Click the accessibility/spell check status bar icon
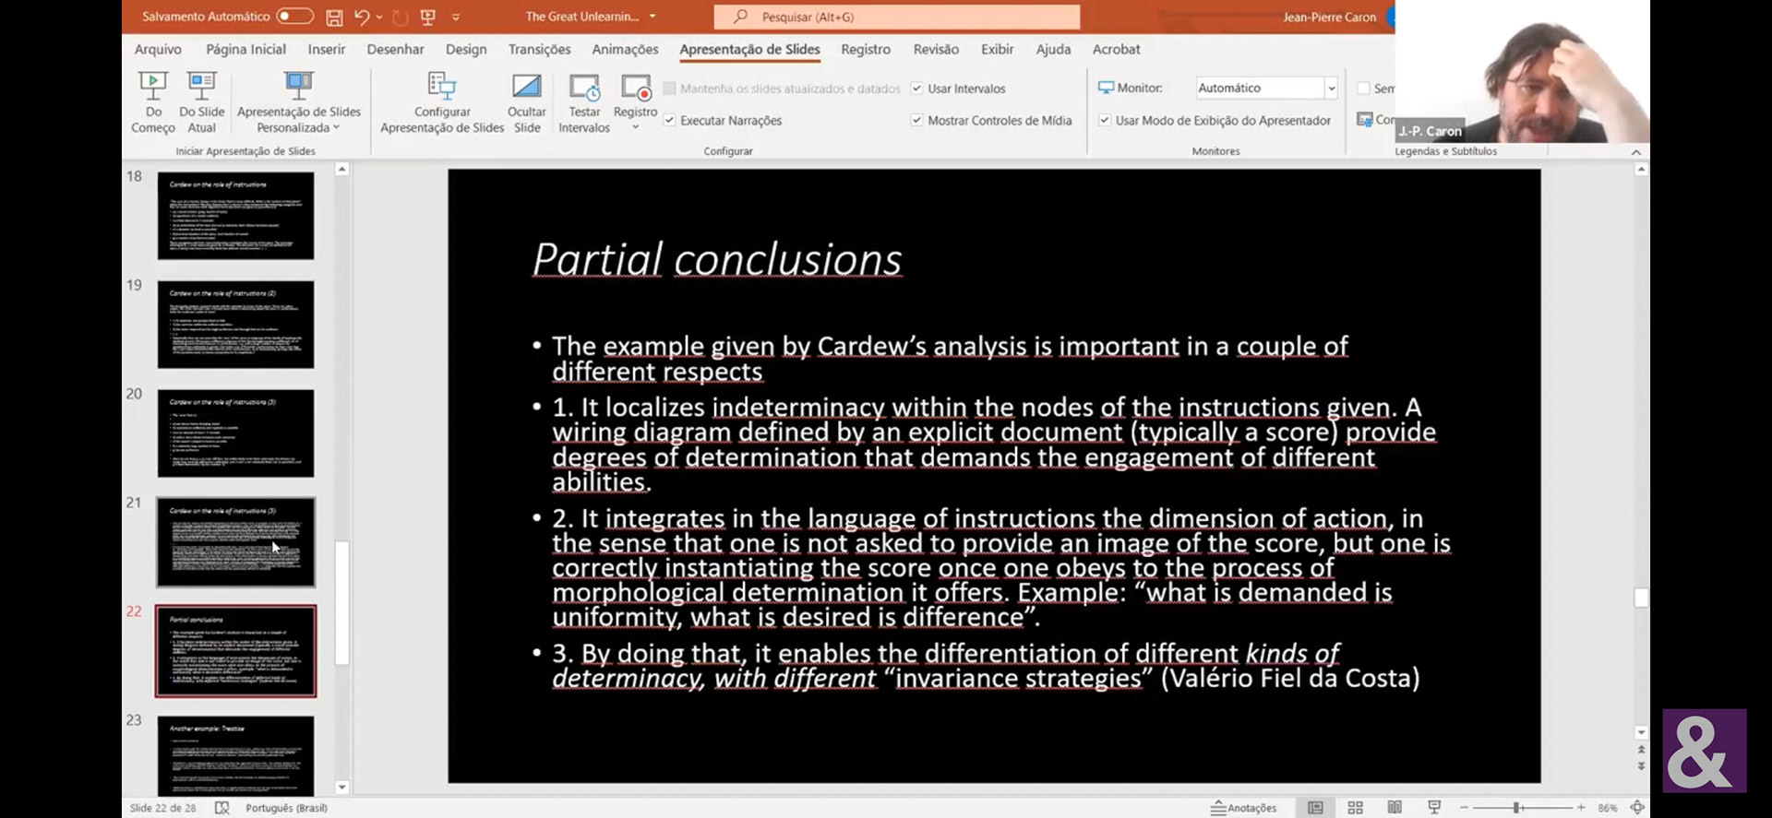Viewport: 1772px width, 818px height. (221, 808)
